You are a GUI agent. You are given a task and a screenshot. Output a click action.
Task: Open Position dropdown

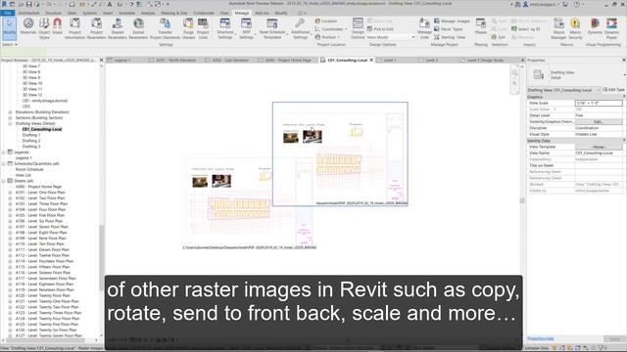[327, 37]
